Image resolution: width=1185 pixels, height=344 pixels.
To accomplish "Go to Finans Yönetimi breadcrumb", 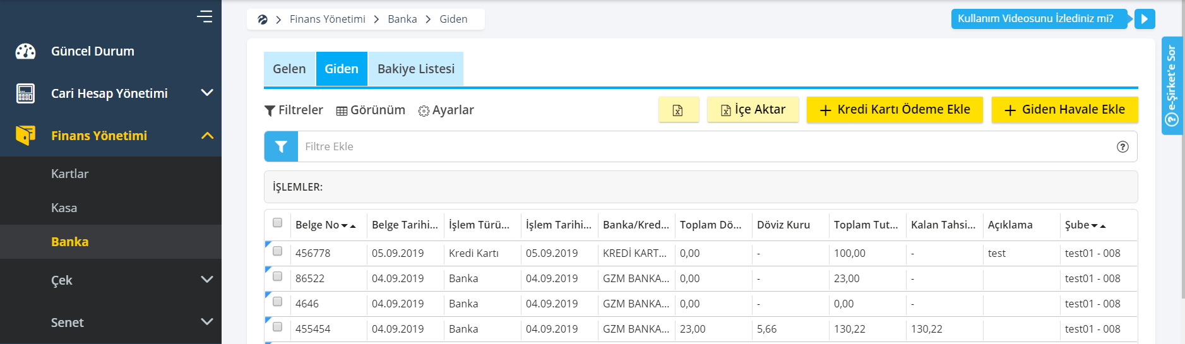I will click(328, 20).
